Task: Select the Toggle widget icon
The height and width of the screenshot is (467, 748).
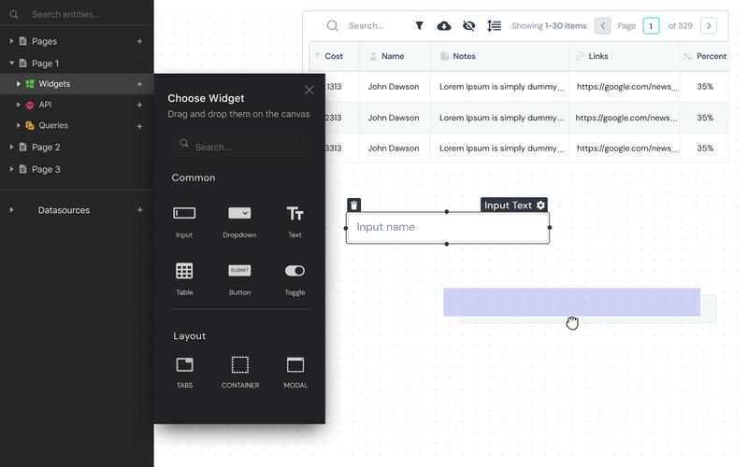Action: coord(295,271)
